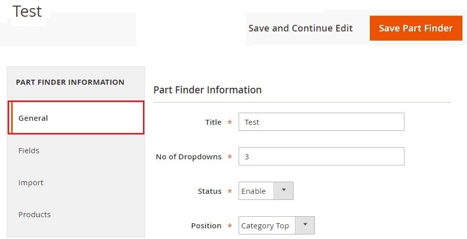The width and height of the screenshot is (467, 239).
Task: Click the Position field label
Action: point(206,226)
